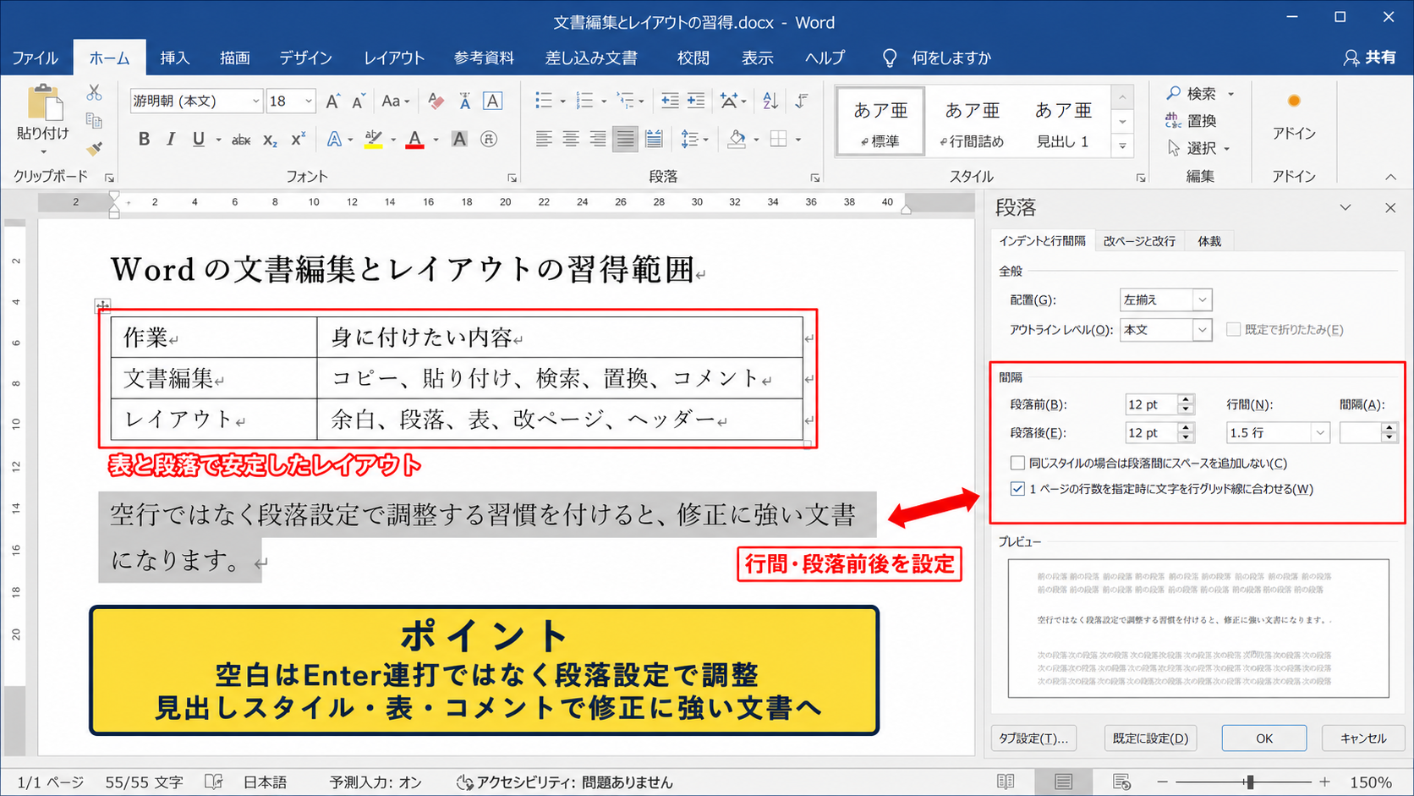
Task: Apply superscript formatting
Action: click(x=298, y=139)
